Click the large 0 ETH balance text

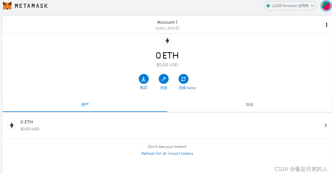click(x=167, y=56)
